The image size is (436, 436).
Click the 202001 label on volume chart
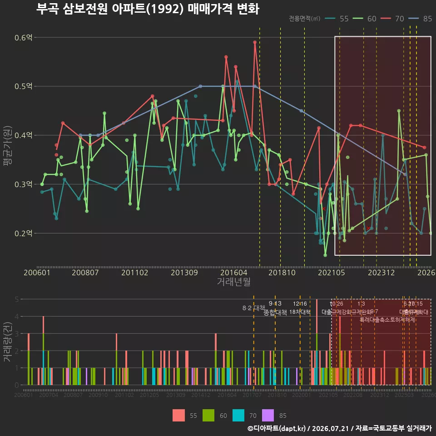[x=302, y=395]
